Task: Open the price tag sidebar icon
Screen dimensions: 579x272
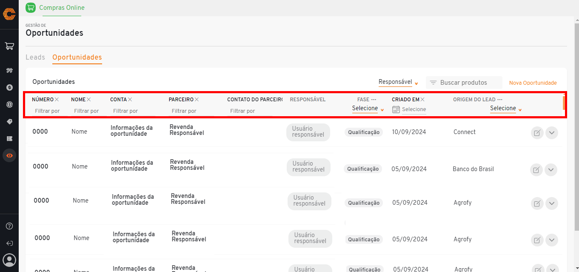Action: pyautogui.click(x=9, y=121)
